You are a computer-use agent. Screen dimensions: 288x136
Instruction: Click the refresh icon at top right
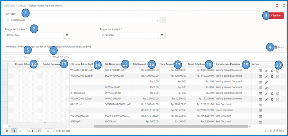point(284,6)
